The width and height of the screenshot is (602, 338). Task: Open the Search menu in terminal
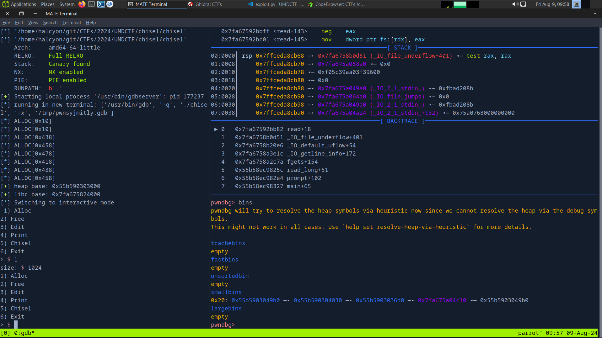click(50, 22)
